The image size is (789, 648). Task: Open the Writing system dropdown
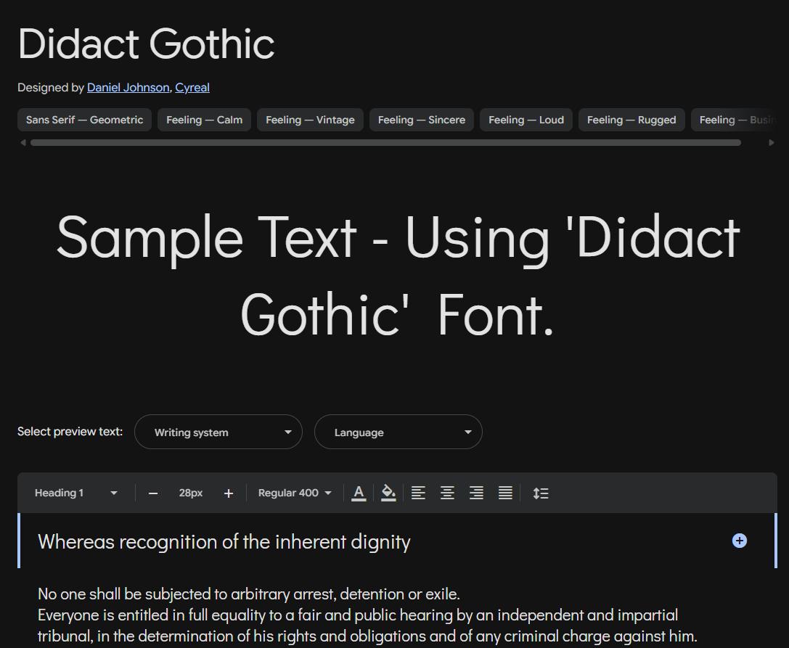click(x=218, y=432)
